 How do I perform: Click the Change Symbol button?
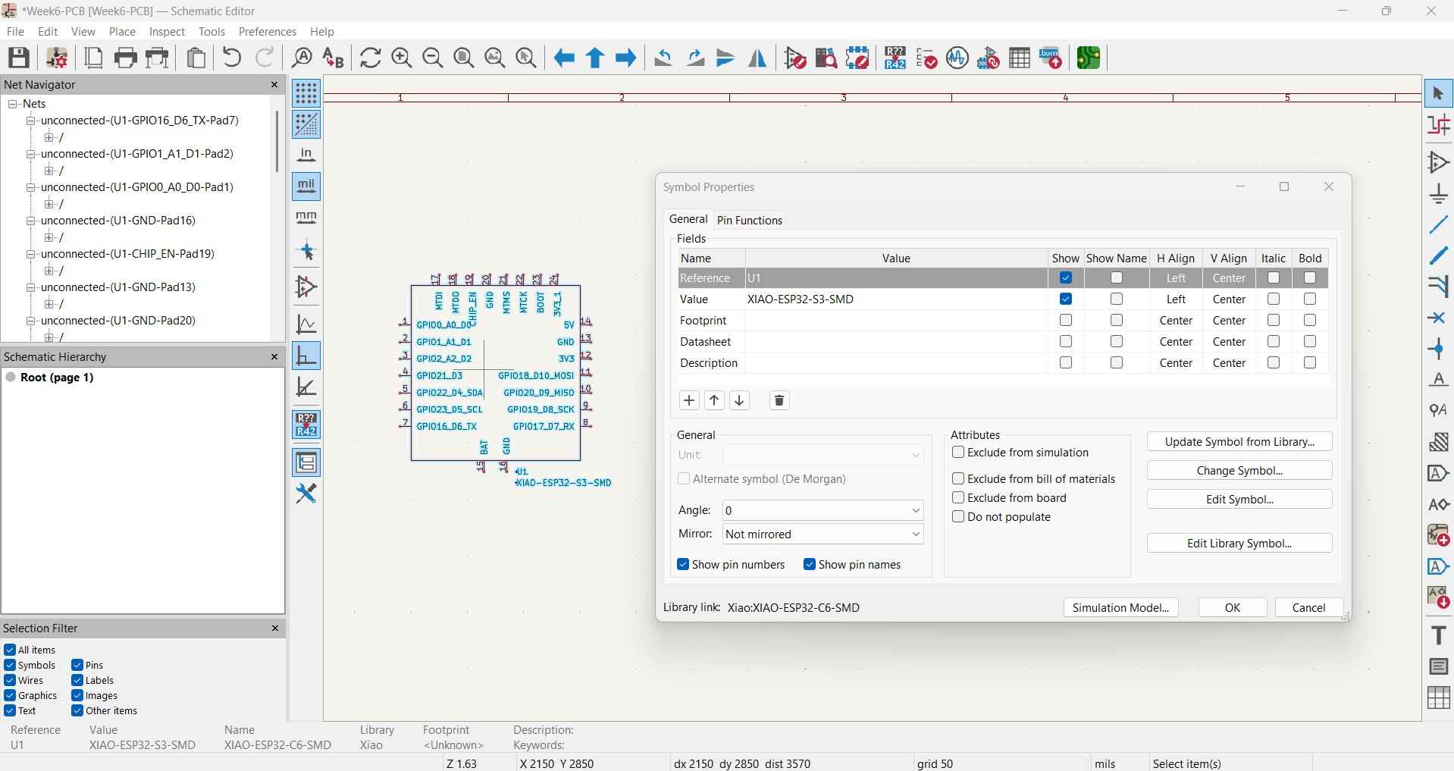click(x=1239, y=471)
